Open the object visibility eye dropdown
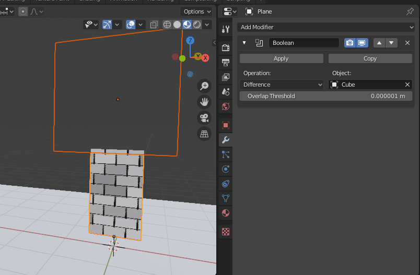 pos(91,25)
